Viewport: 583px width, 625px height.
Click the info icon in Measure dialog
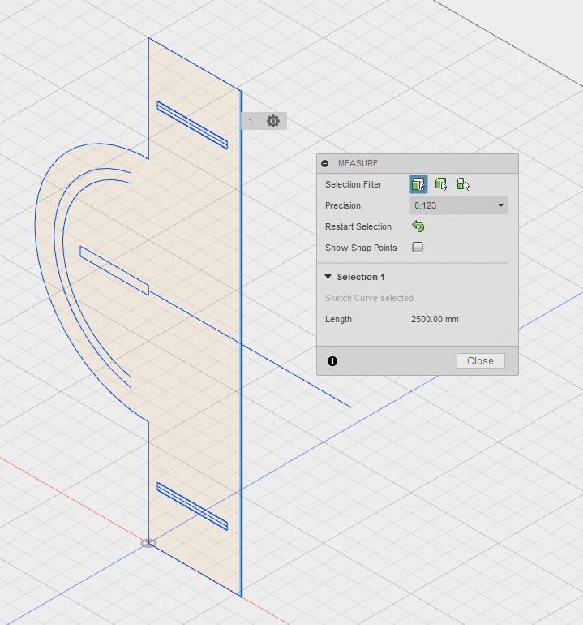pyautogui.click(x=332, y=361)
